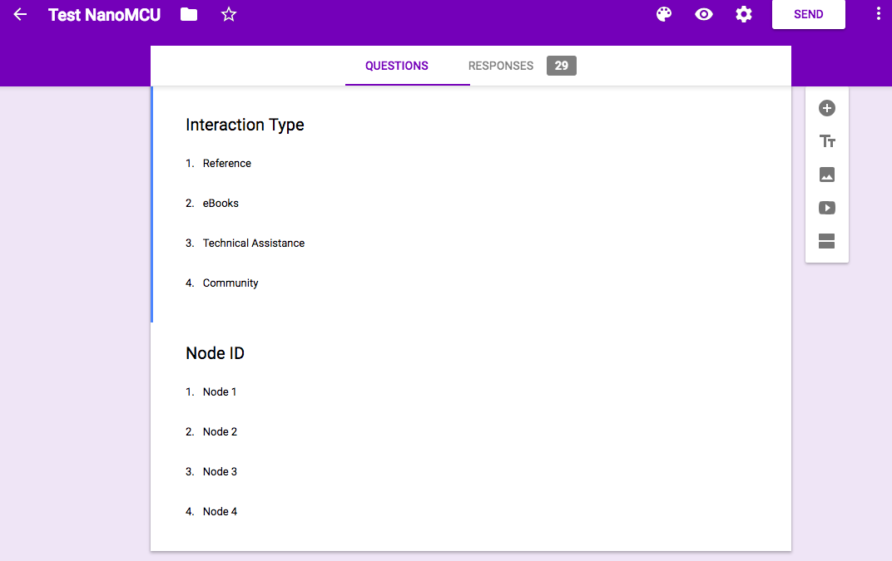The image size is (892, 561).
Task: Select the Interaction Type question title
Action: click(x=245, y=125)
